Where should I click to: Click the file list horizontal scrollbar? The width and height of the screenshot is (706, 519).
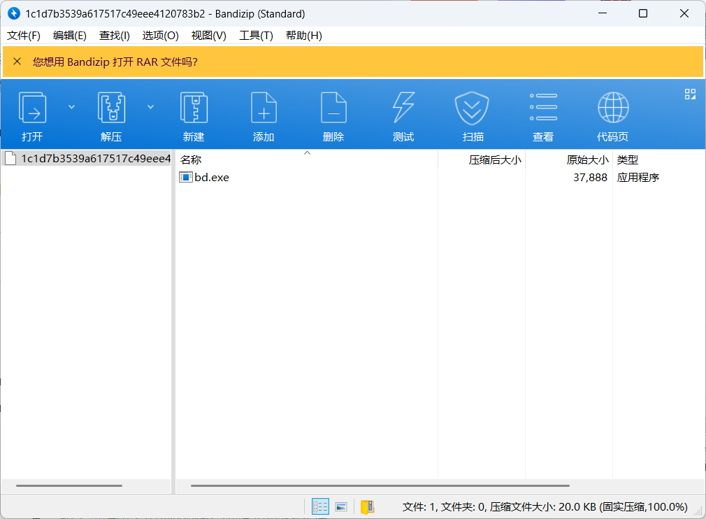(380, 485)
